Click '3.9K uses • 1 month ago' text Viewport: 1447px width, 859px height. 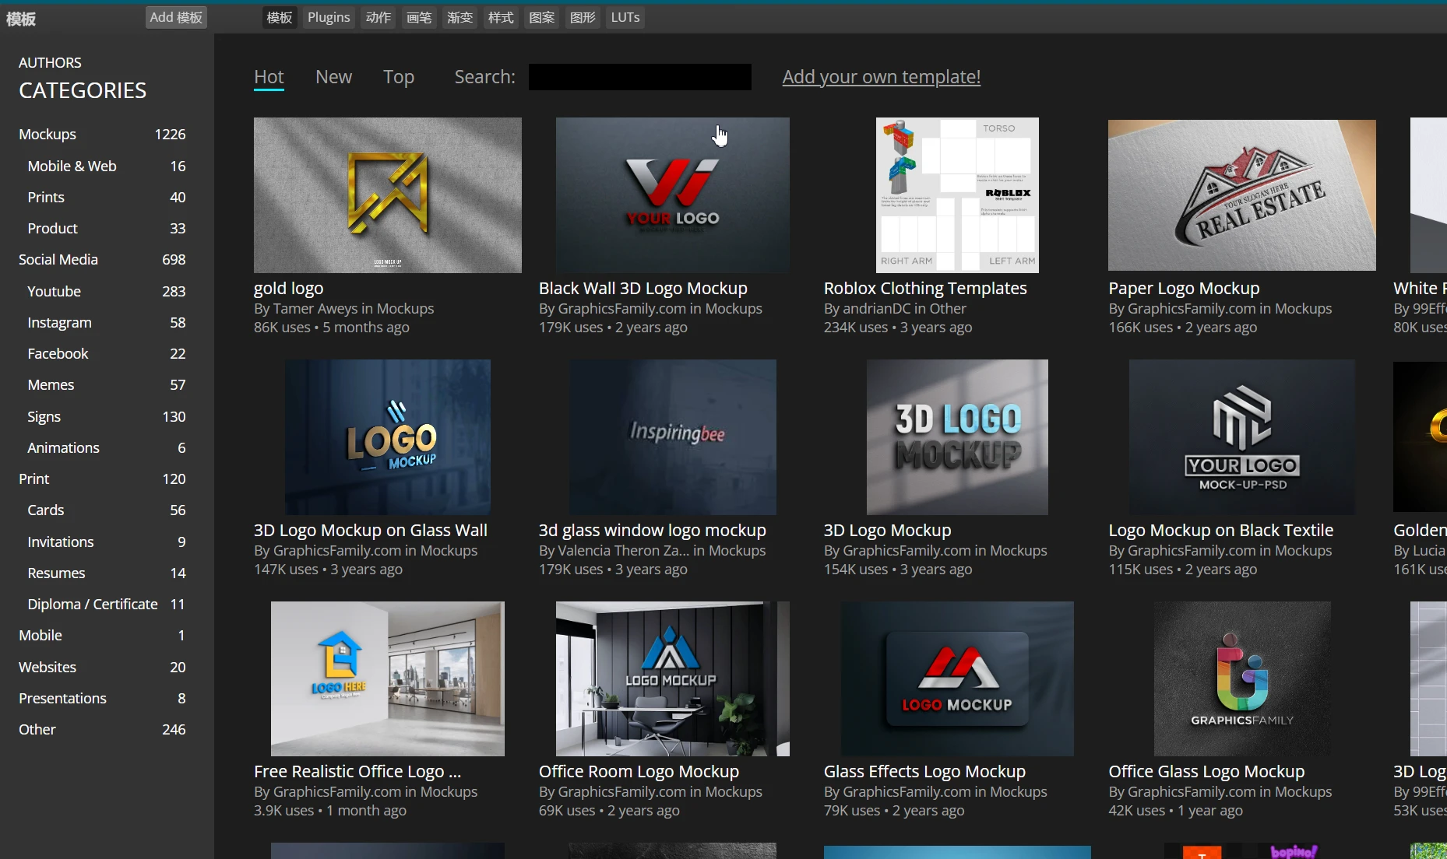(330, 811)
